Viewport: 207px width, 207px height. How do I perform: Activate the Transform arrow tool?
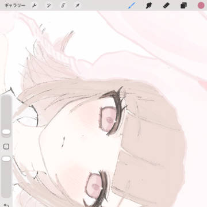(x=77, y=6)
